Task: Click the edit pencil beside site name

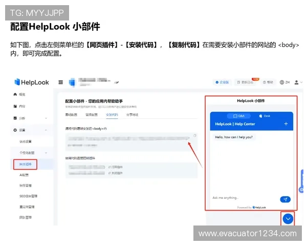Action: [x=117, y=83]
